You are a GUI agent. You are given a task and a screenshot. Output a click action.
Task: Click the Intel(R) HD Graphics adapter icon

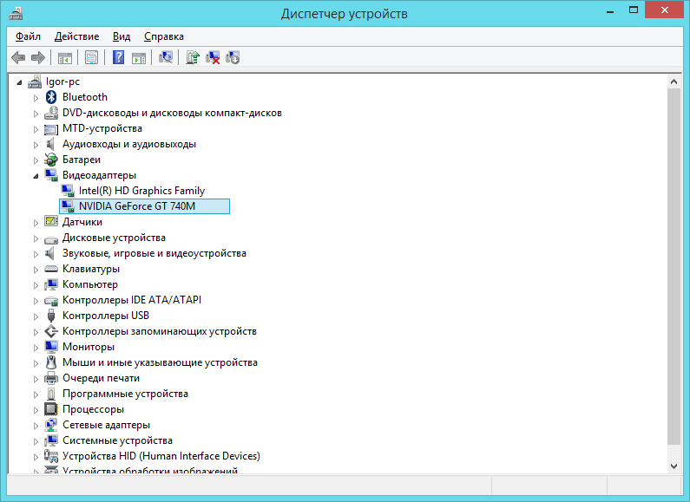(68, 191)
